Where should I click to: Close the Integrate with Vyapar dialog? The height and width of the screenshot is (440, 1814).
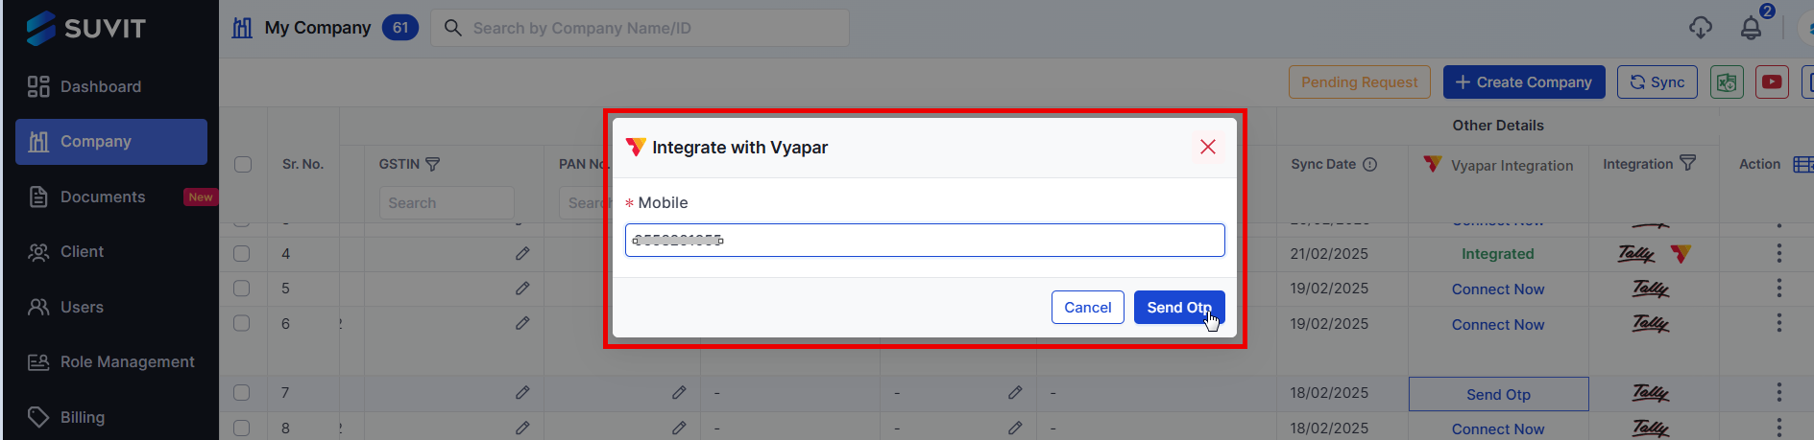tap(1208, 147)
